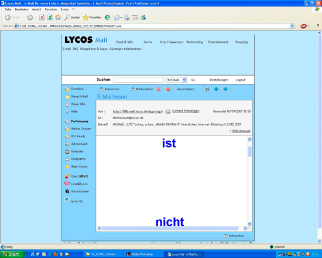Click the printer icon in the mail toolbar
This screenshot has width=322, height=258.
[x=207, y=89]
